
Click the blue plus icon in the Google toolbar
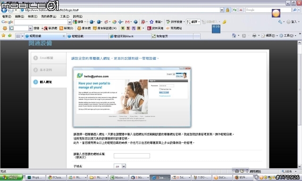point(120,22)
